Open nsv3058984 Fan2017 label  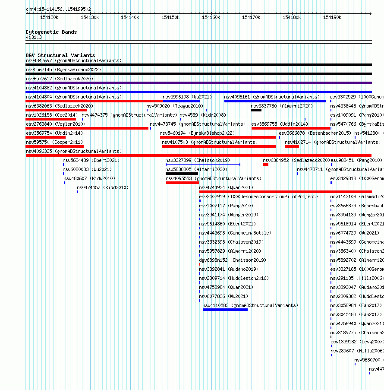(356, 306)
